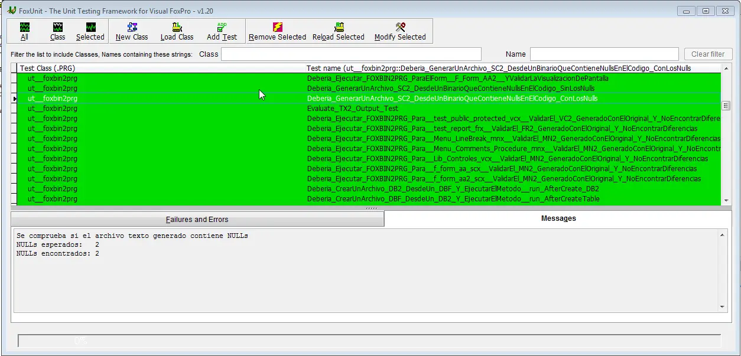Click the Add Test icon
The width and height of the screenshot is (741, 356).
click(x=222, y=31)
